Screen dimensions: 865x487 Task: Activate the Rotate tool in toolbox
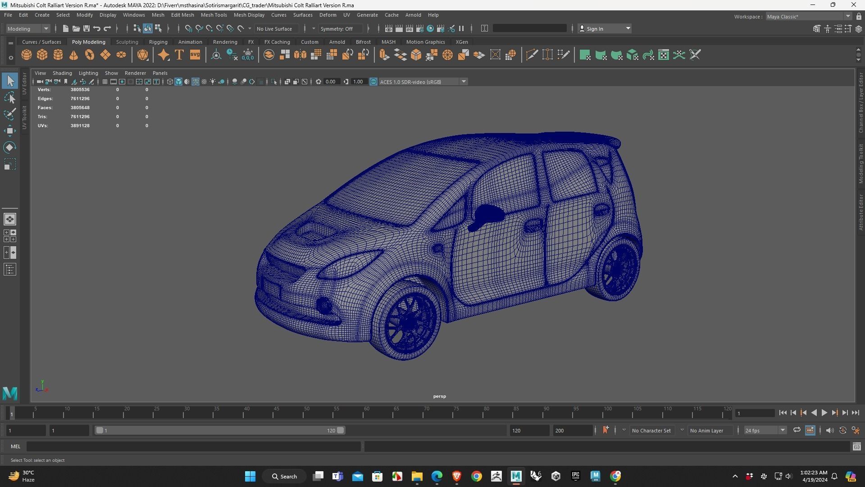(x=10, y=147)
